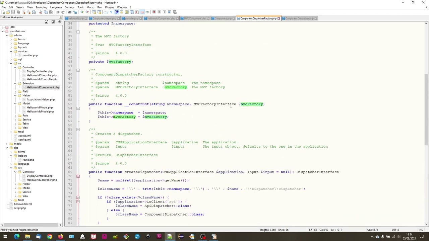
Task: Click the UTF-8 encoding status field
Action: 395,230
